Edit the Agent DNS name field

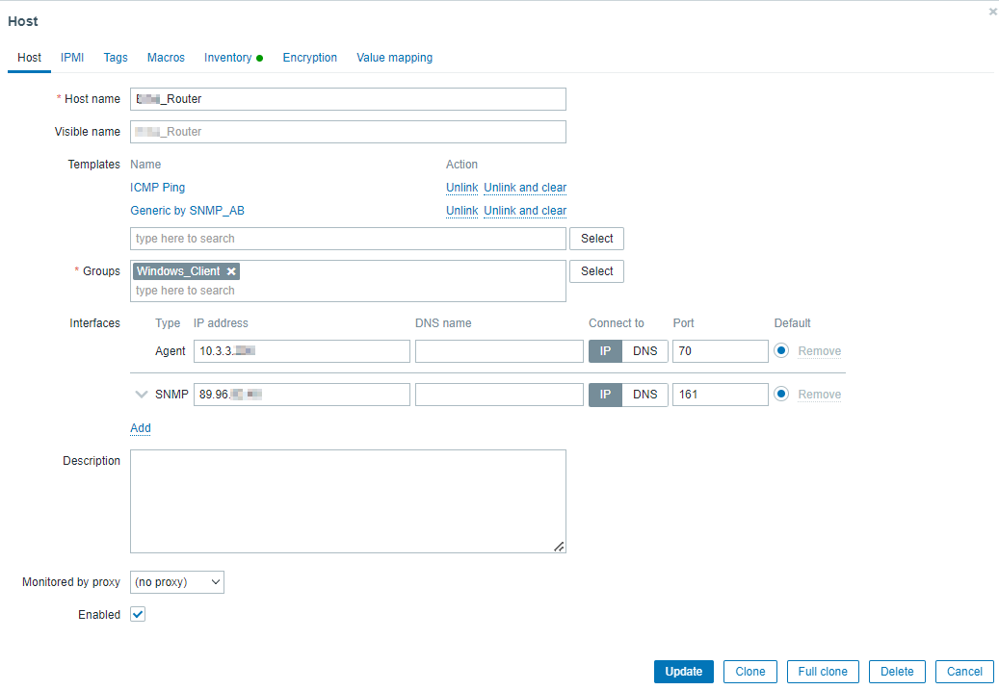pos(499,351)
